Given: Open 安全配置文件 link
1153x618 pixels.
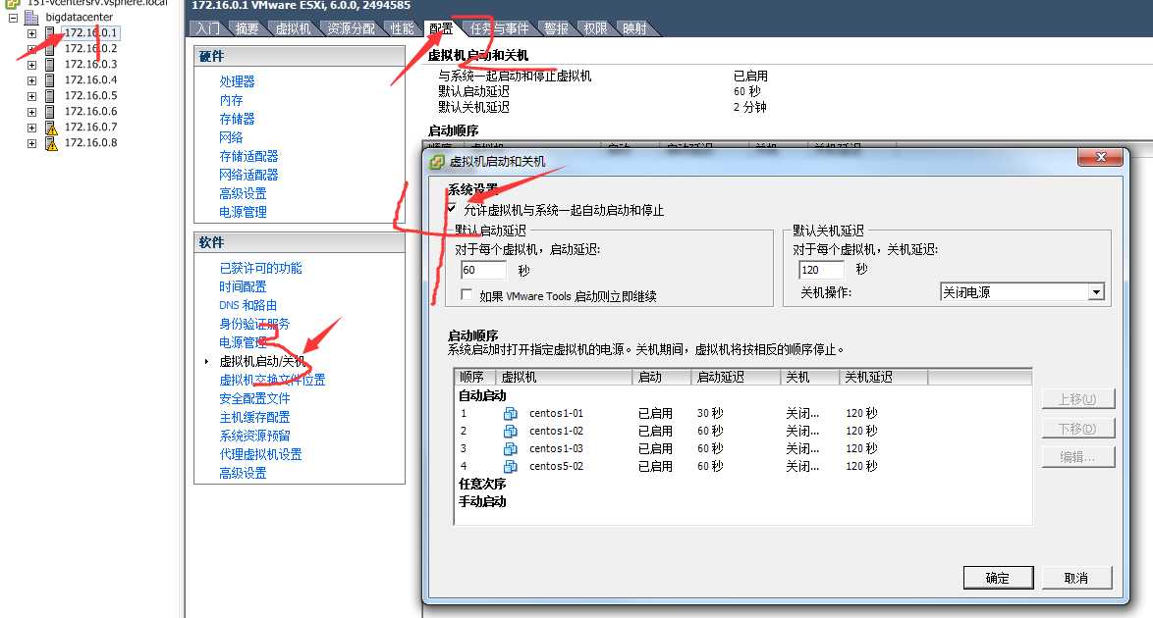Looking at the screenshot, I should [x=254, y=398].
